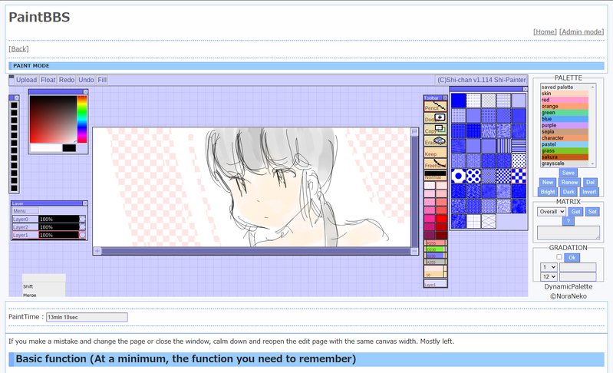Close the color picker panel

pos(85,91)
